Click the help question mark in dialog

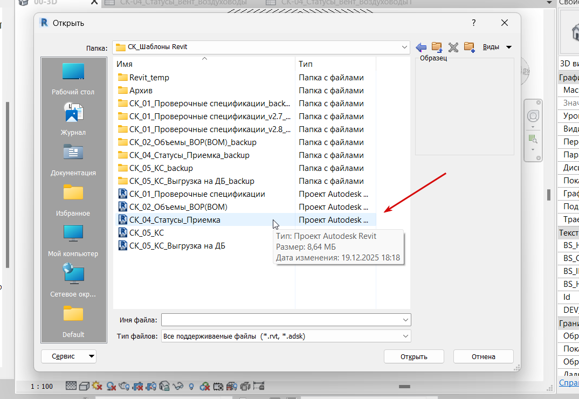click(474, 23)
